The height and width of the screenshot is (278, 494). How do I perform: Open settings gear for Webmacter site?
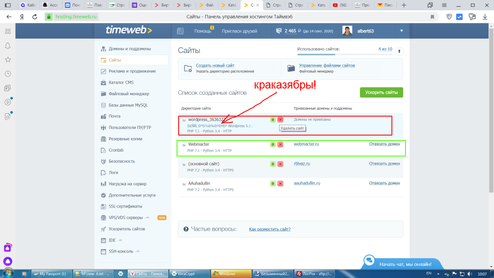click(x=273, y=145)
